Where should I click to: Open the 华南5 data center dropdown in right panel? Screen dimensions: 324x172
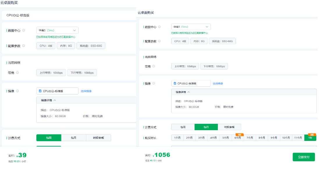tap(191, 27)
